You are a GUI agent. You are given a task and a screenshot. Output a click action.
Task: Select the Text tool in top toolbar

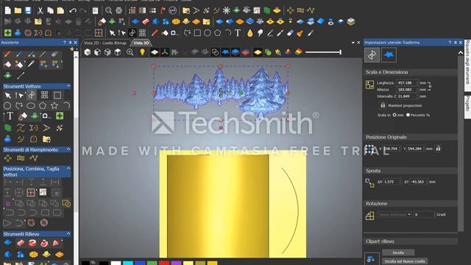pyautogui.click(x=238, y=32)
